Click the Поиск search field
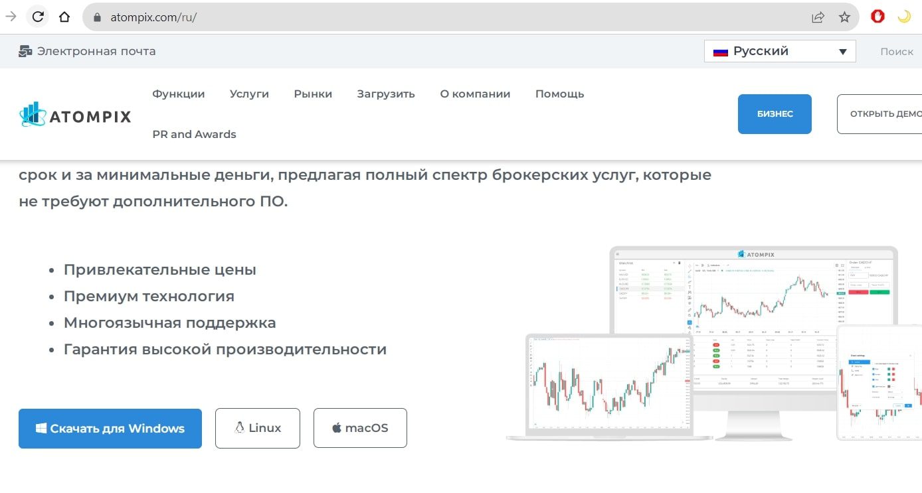 pos(897,51)
